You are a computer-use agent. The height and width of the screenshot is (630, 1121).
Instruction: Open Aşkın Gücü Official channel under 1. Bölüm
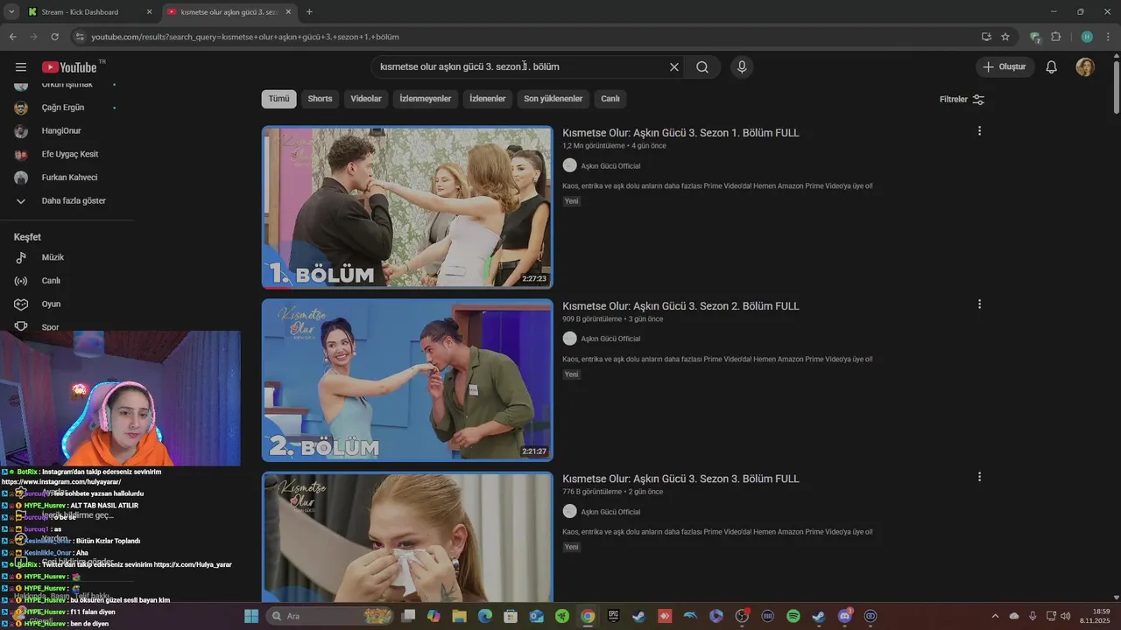(610, 166)
